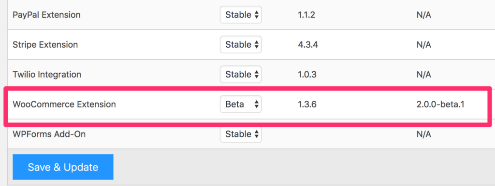Click the up-down arrows on WooCommerce dropdown
The height and width of the screenshot is (186, 495).
click(x=256, y=104)
